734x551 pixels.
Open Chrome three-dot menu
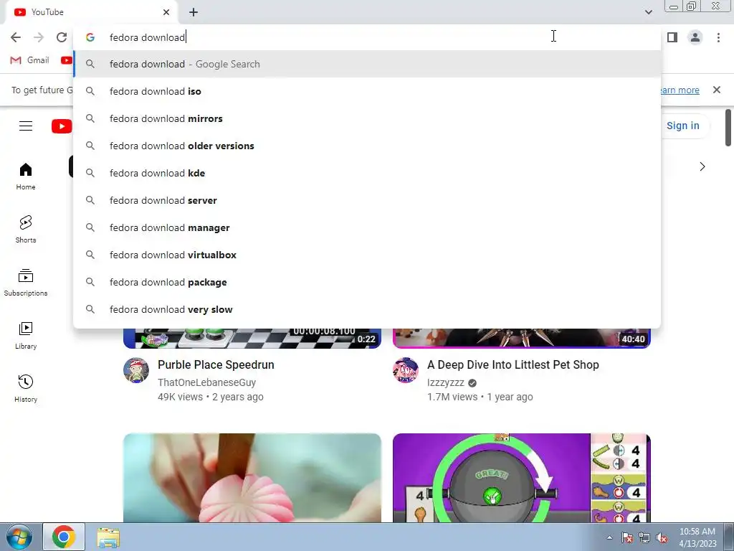click(718, 37)
